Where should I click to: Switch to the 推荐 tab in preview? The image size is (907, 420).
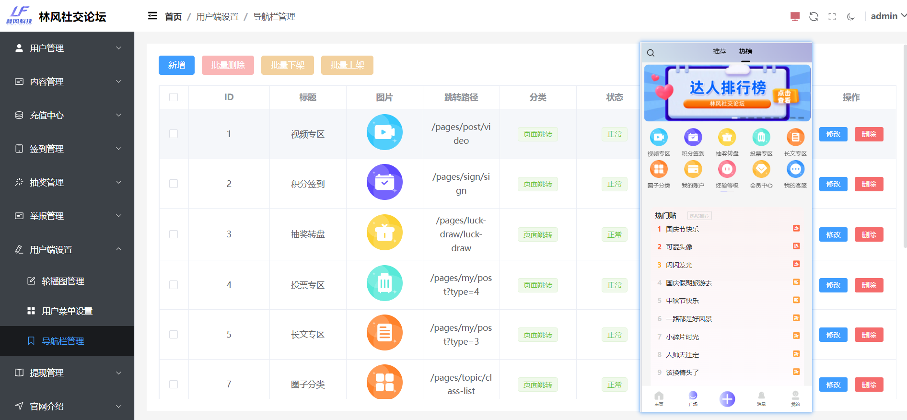[x=719, y=51]
